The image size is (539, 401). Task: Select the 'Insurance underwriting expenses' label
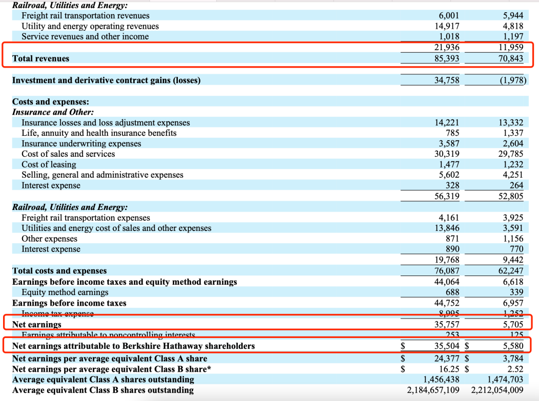pos(81,143)
